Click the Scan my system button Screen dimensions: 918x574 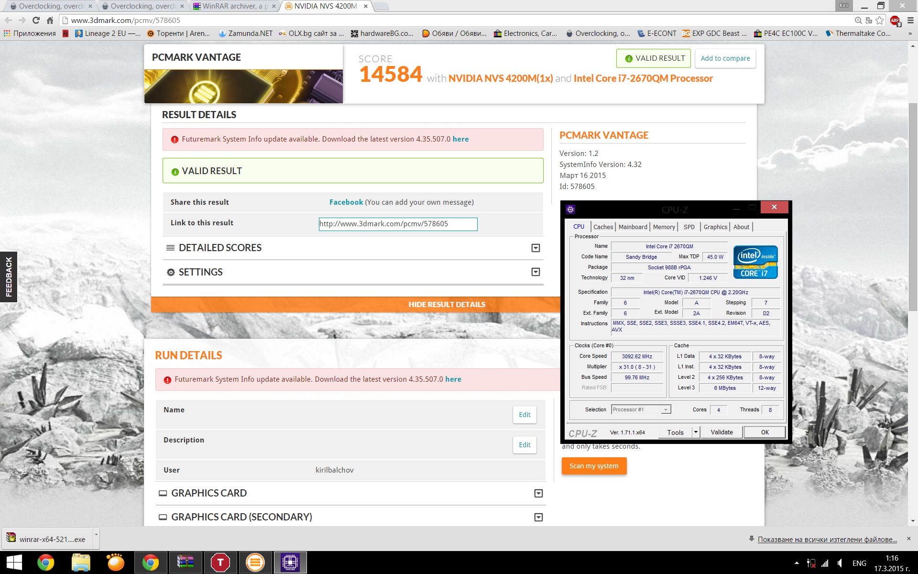pos(594,466)
